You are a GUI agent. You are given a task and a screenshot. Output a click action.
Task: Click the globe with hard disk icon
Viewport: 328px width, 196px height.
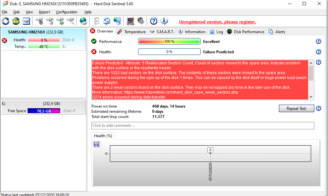pos(84,21)
